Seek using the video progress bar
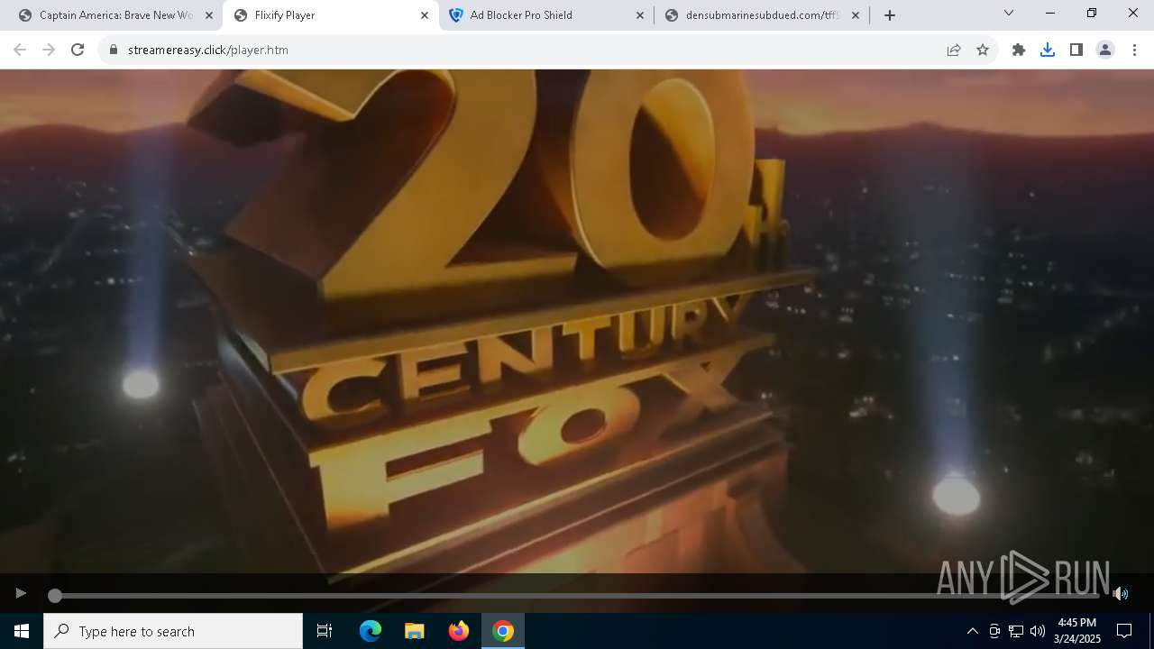 pos(577,595)
